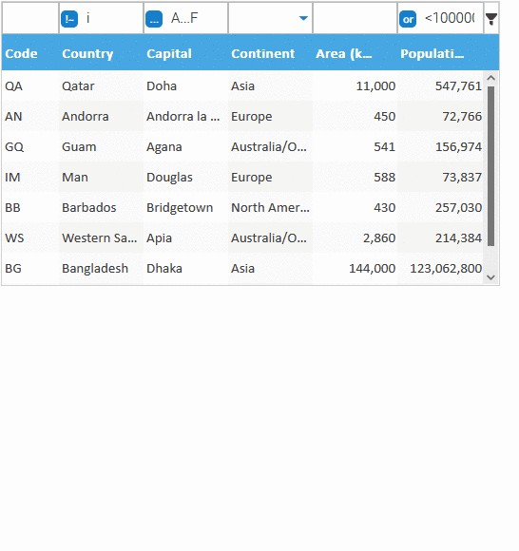Click the Capital range filter icon
Viewport: 519px width, 551px height.
(x=154, y=19)
